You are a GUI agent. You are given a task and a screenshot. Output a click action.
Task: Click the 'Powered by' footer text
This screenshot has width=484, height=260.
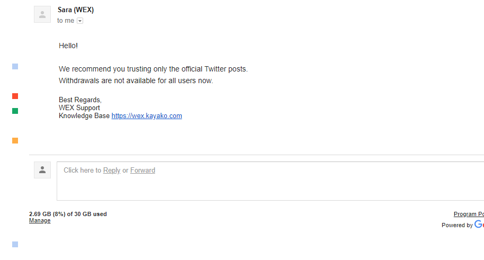(x=457, y=225)
